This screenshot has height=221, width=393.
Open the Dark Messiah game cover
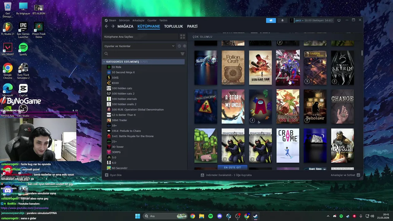pos(342,145)
